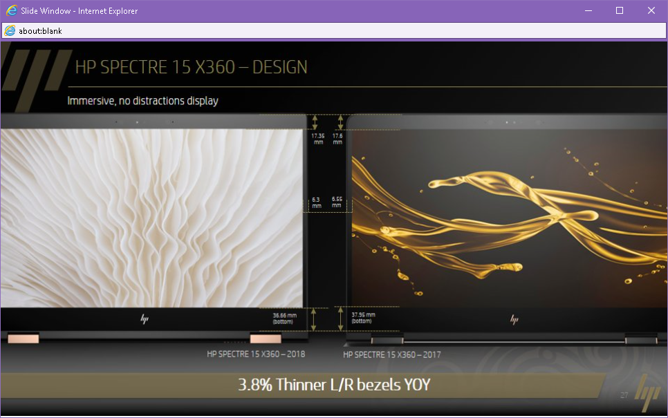
Task: Click the 17.35 mm top bezel label
Action: (318, 139)
